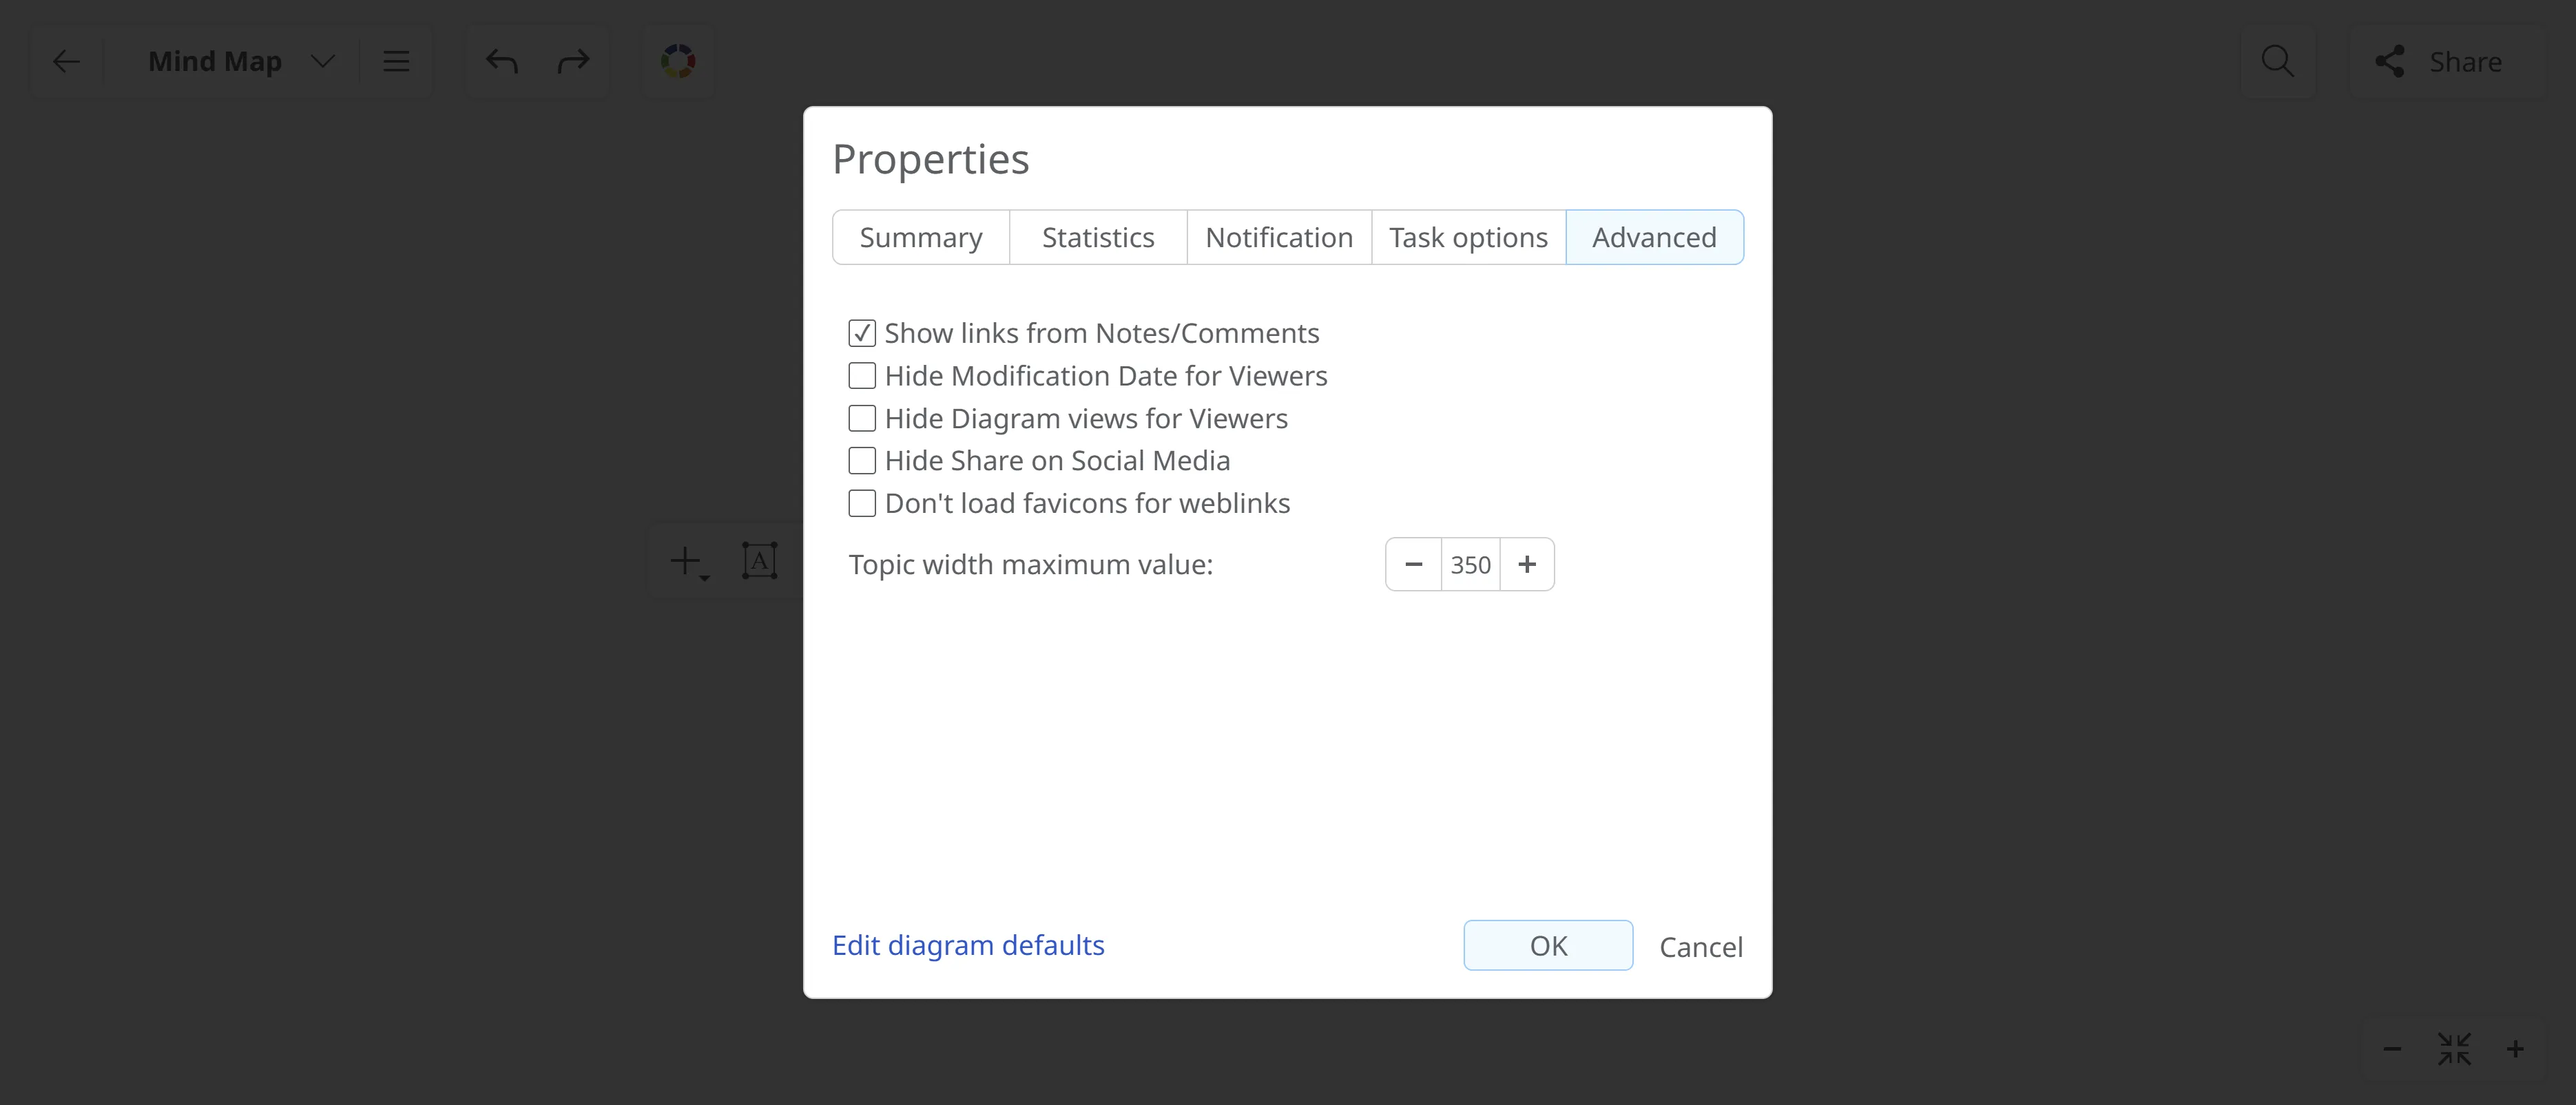The width and height of the screenshot is (2576, 1105).
Task: Click the fit-to-screen collapse icon
Action: point(2454,1049)
